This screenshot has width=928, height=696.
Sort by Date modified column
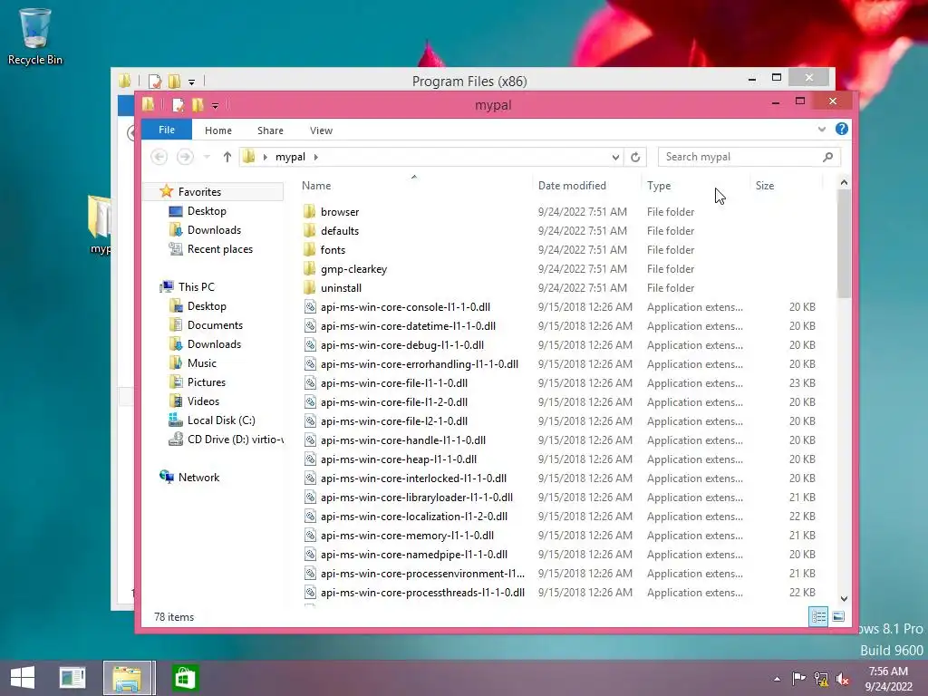572,185
